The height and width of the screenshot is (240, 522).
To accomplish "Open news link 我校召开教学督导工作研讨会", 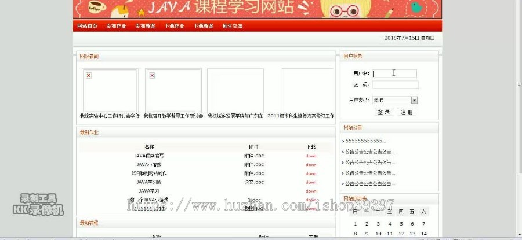I will 173,116.
